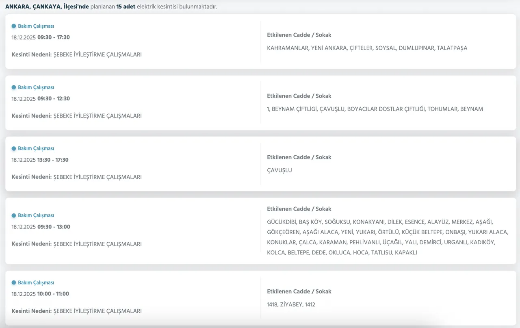Click the blue dot for the 09:30 - 17:30 outage
This screenshot has height=328, width=520.
(x=14, y=26)
